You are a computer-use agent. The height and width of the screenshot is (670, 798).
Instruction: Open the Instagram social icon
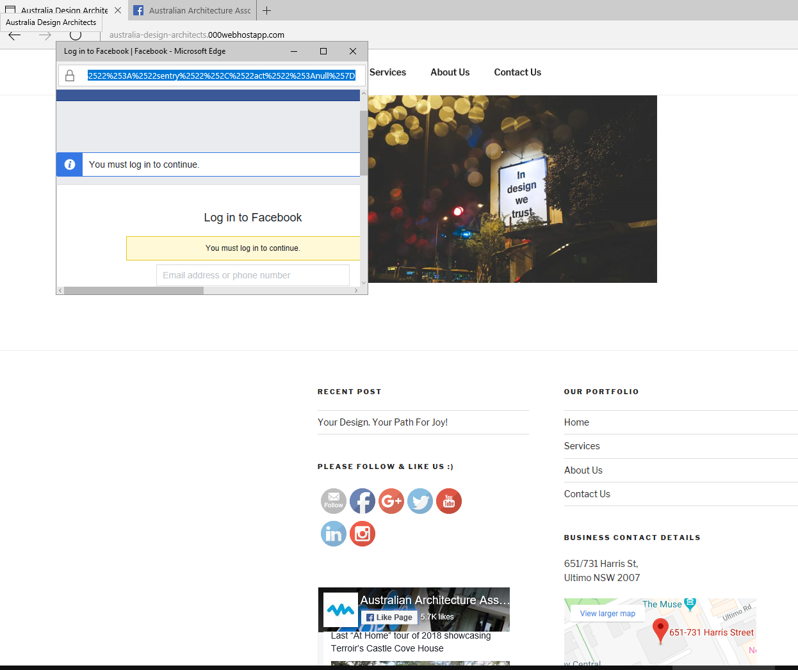point(362,534)
